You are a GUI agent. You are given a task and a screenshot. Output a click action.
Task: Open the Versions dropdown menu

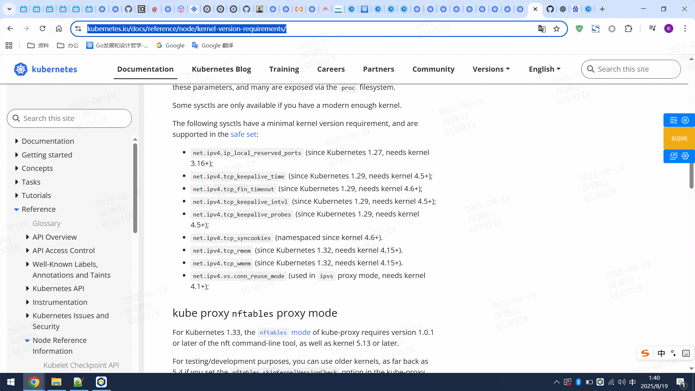491,69
